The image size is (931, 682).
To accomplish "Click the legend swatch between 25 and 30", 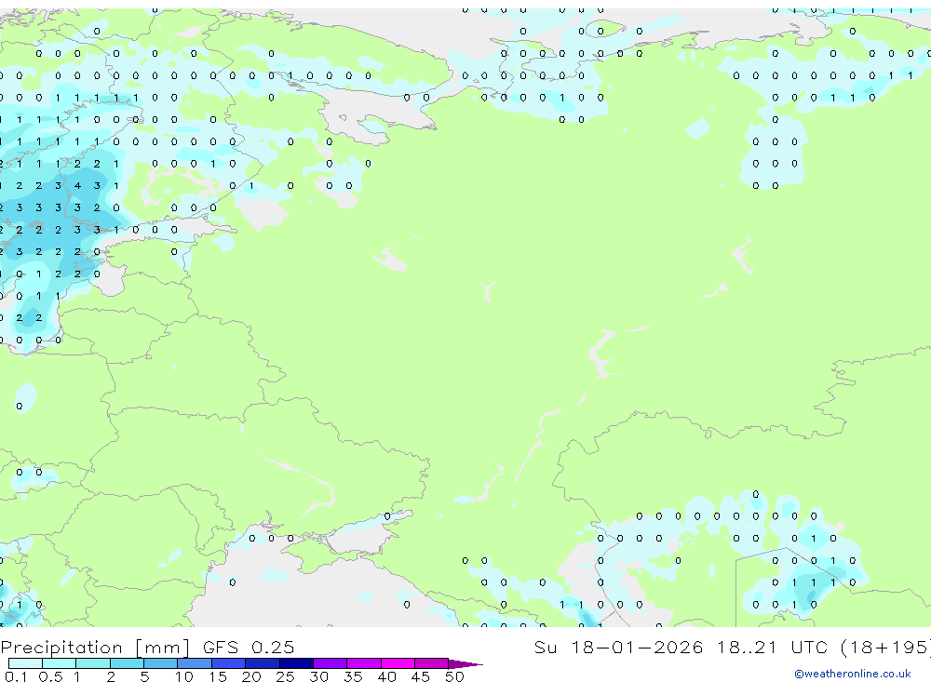I will click(296, 663).
